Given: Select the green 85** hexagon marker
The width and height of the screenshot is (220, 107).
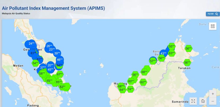Looking at the screenshot, I should (59, 82).
